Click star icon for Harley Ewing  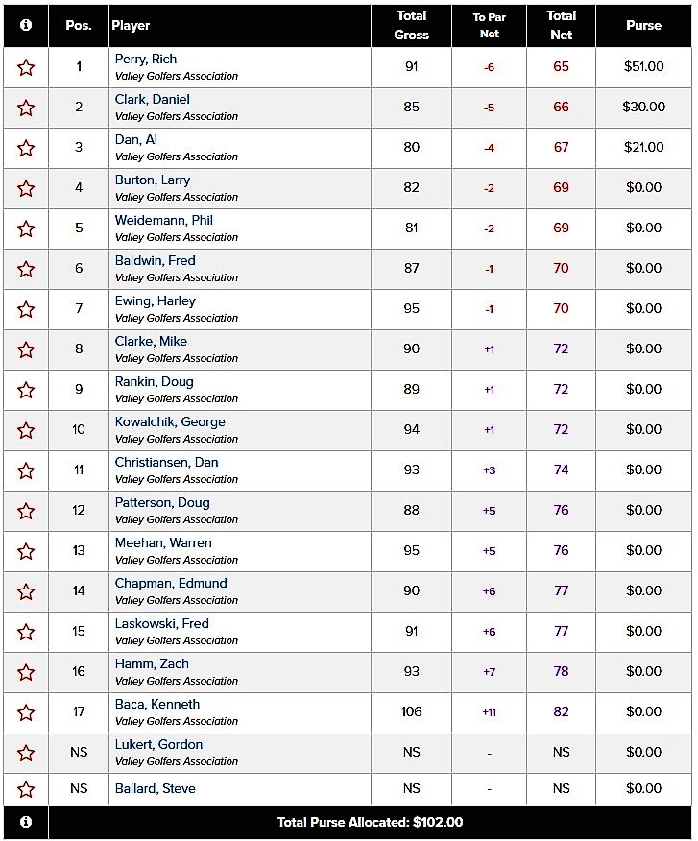coord(26,309)
